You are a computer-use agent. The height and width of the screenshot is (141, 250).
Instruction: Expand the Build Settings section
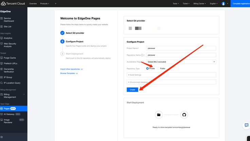click(172, 75)
